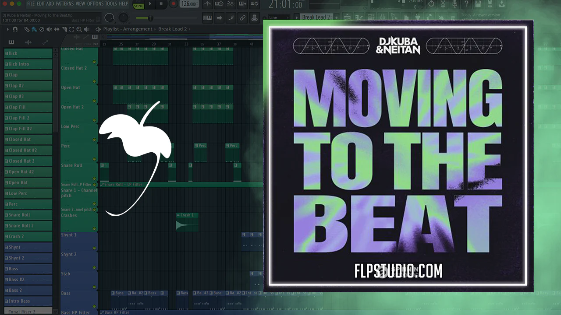The image size is (561, 315).
Task: Click the undo history icon
Action: (431, 4)
